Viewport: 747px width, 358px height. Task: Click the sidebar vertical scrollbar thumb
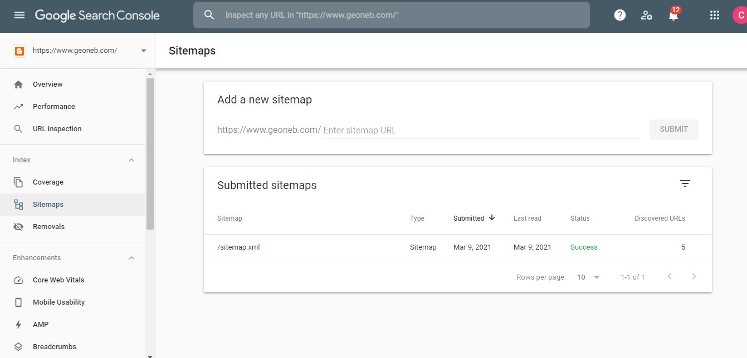pos(150,154)
